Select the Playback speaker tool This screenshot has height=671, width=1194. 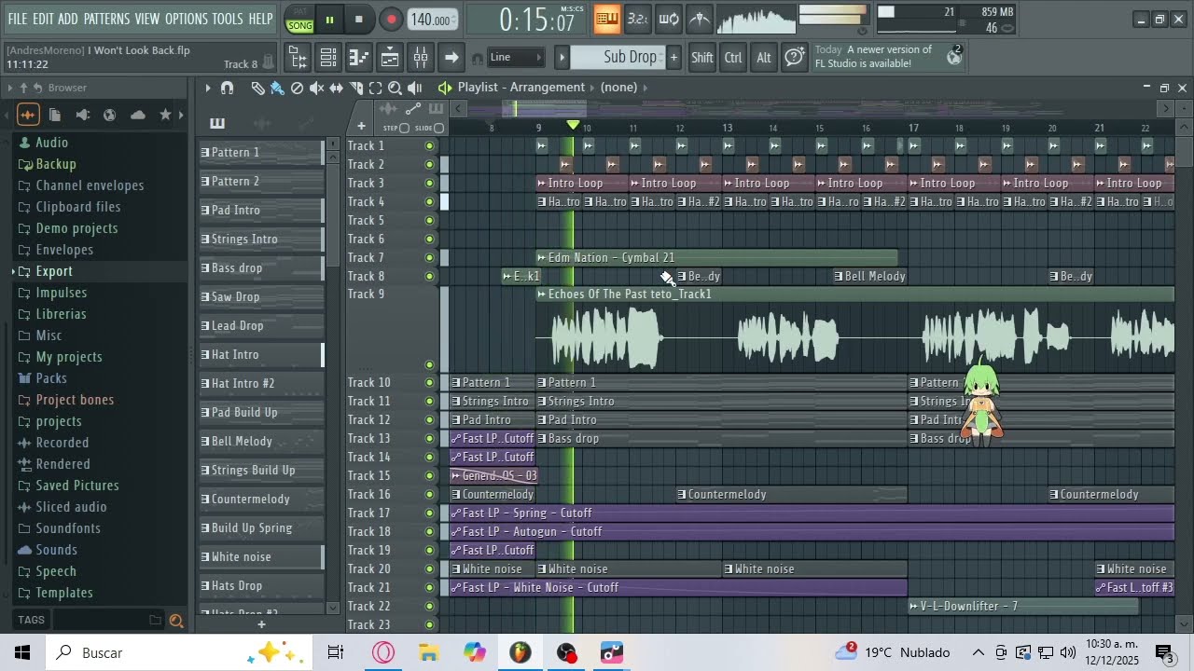point(414,88)
